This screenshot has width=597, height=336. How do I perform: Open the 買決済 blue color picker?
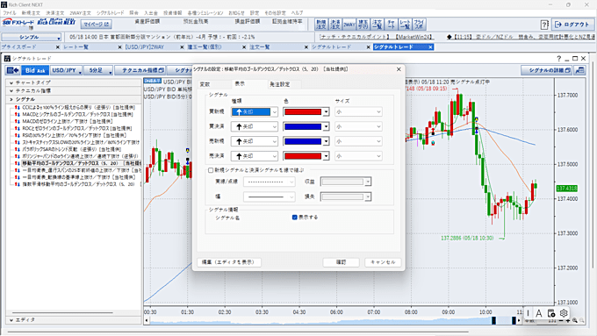pos(306,126)
